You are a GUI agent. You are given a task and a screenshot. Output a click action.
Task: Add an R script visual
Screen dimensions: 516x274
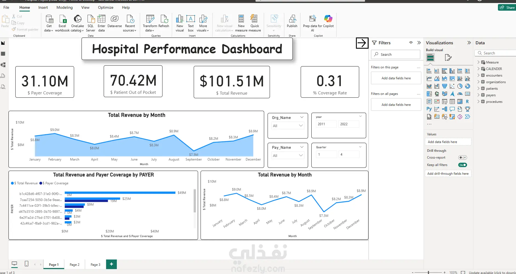tap(468, 102)
